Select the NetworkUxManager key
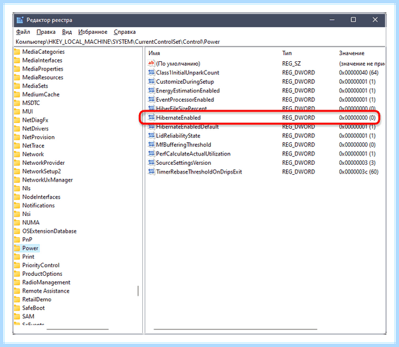Screen dimensions: 399x347 [x=48, y=180]
